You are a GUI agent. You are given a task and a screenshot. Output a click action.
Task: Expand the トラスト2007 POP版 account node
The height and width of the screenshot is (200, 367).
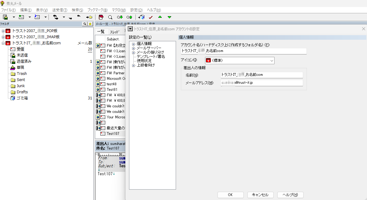pos(3,31)
